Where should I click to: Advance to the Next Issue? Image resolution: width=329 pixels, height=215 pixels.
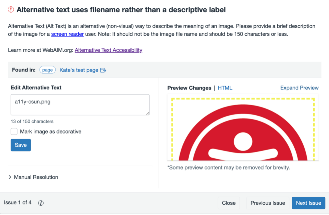click(308, 203)
